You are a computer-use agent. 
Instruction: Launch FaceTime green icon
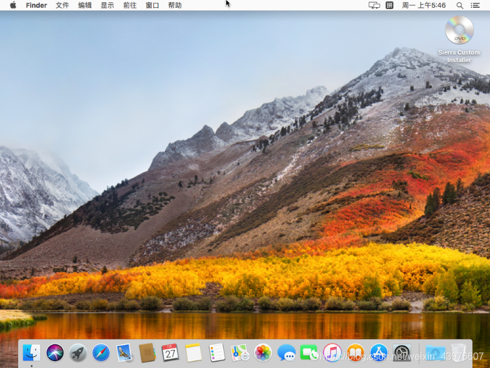tap(309, 353)
